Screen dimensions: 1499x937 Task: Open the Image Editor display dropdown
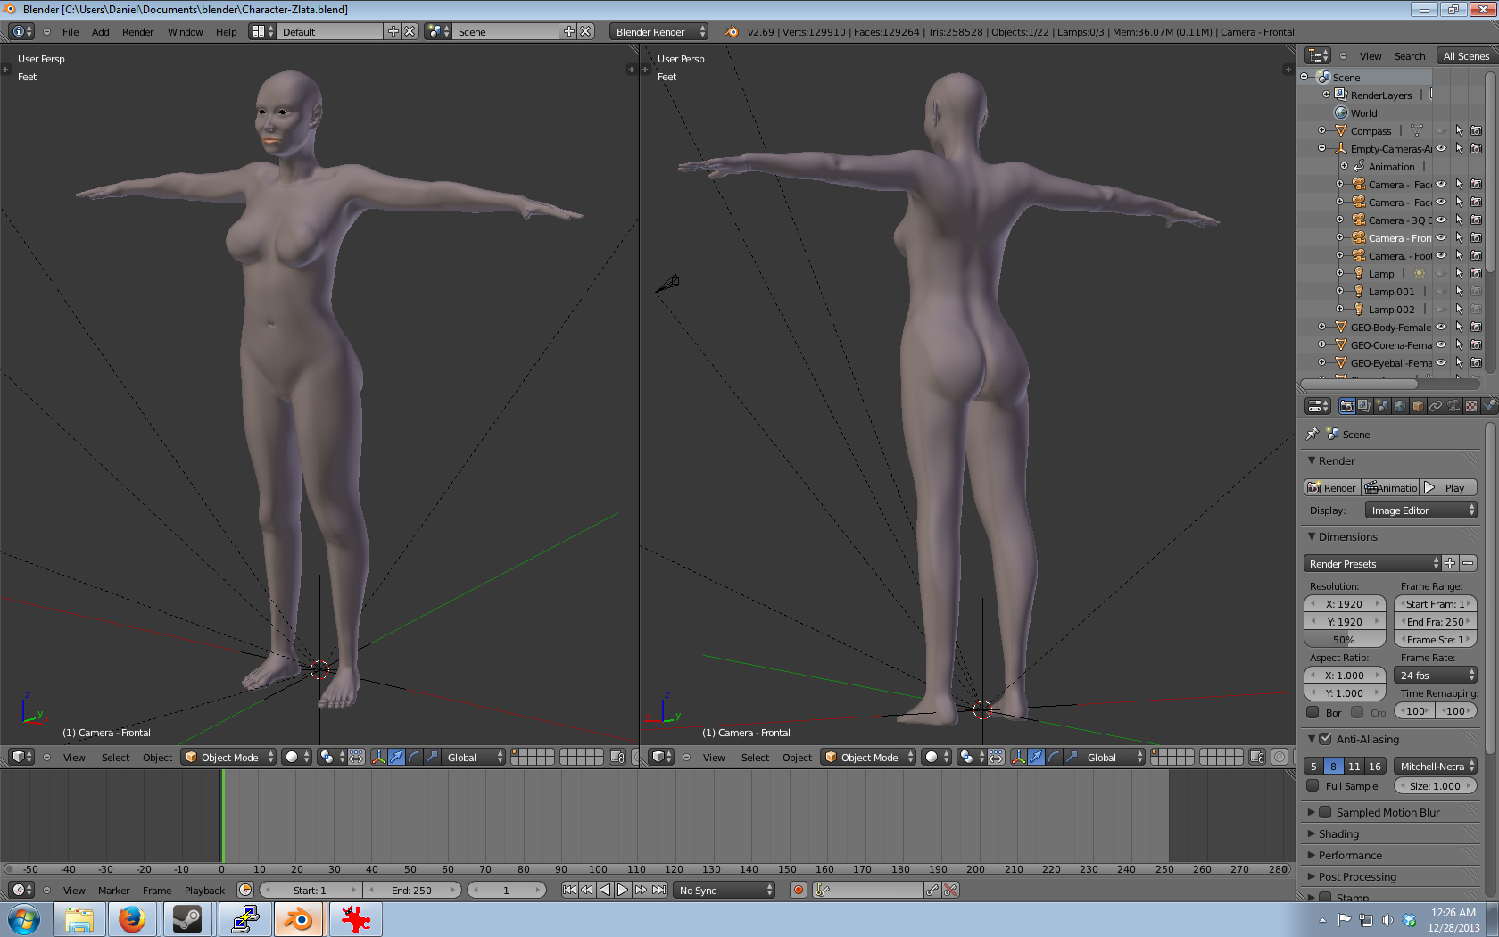point(1420,510)
